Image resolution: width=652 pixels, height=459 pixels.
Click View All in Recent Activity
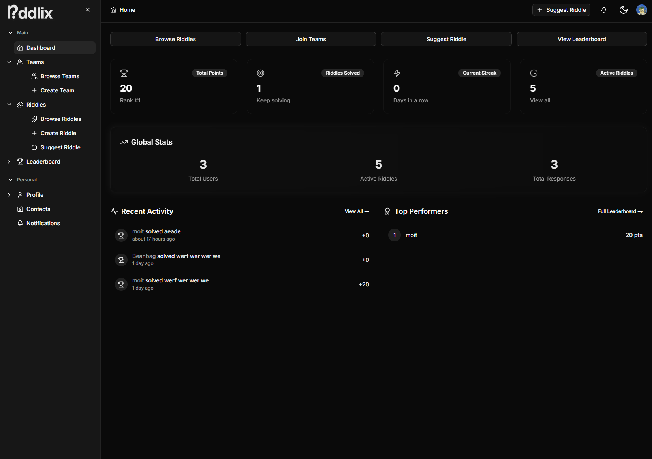357,211
